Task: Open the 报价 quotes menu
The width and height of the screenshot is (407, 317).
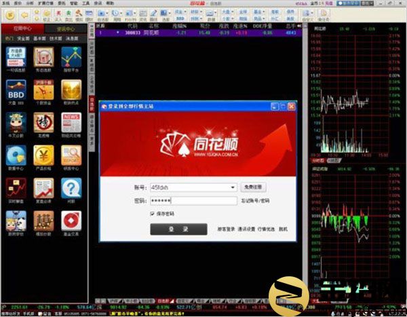Action: tap(18, 3)
